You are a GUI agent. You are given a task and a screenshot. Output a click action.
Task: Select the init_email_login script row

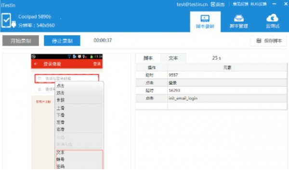click(x=211, y=98)
